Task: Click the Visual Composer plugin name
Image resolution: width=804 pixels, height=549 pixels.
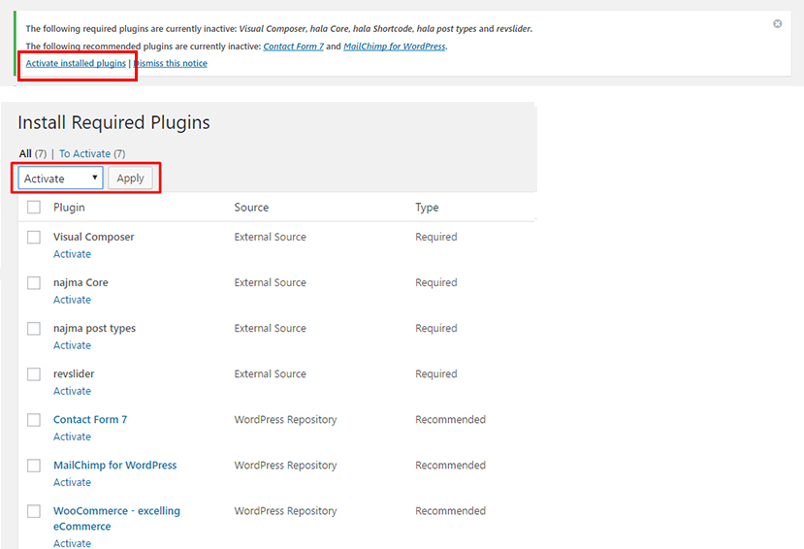Action: pyautogui.click(x=94, y=237)
